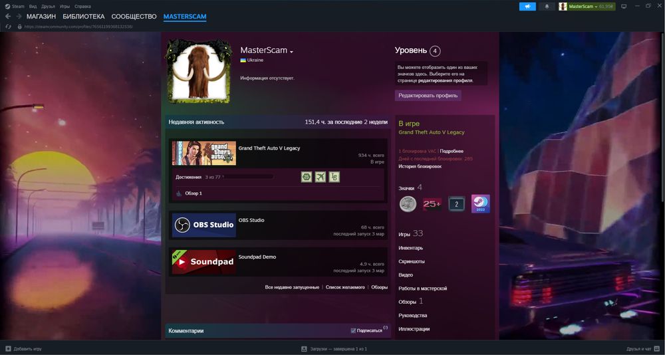Open the first GTA V achievement icon
Screen dimensions: 665x355
(306, 177)
